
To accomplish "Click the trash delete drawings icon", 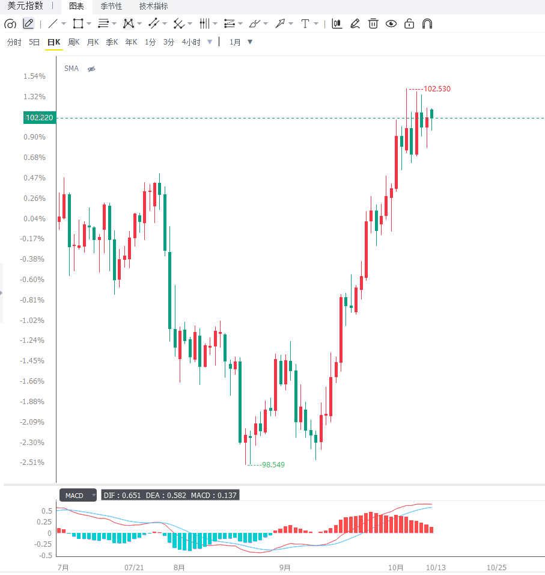I will click(373, 24).
